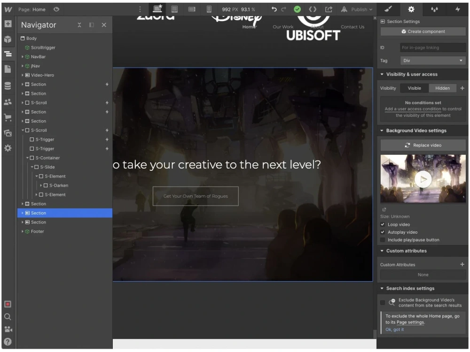The image size is (470, 352).
Task: Open the Assets panel
Action: [8, 133]
